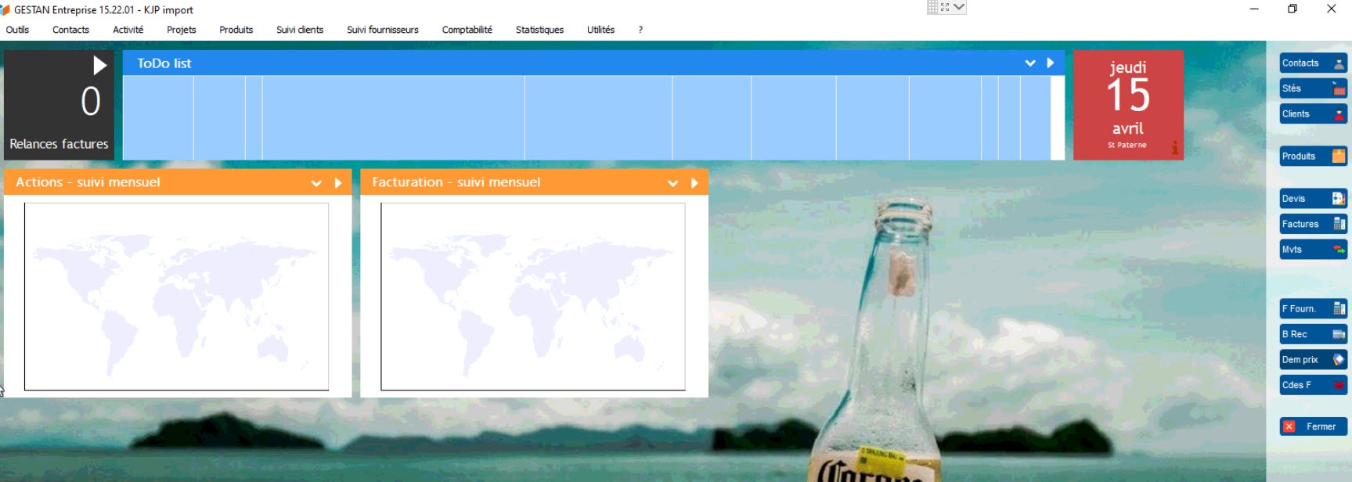Open the B Rec shortcut

1312,335
